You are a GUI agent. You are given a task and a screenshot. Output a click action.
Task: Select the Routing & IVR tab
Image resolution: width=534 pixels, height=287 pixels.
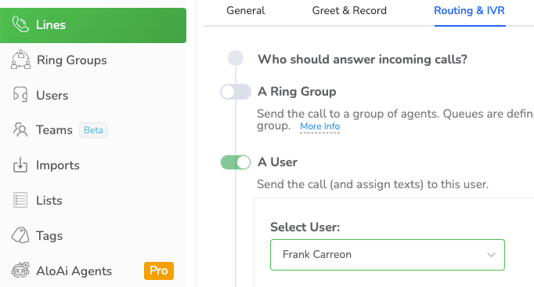click(x=469, y=10)
